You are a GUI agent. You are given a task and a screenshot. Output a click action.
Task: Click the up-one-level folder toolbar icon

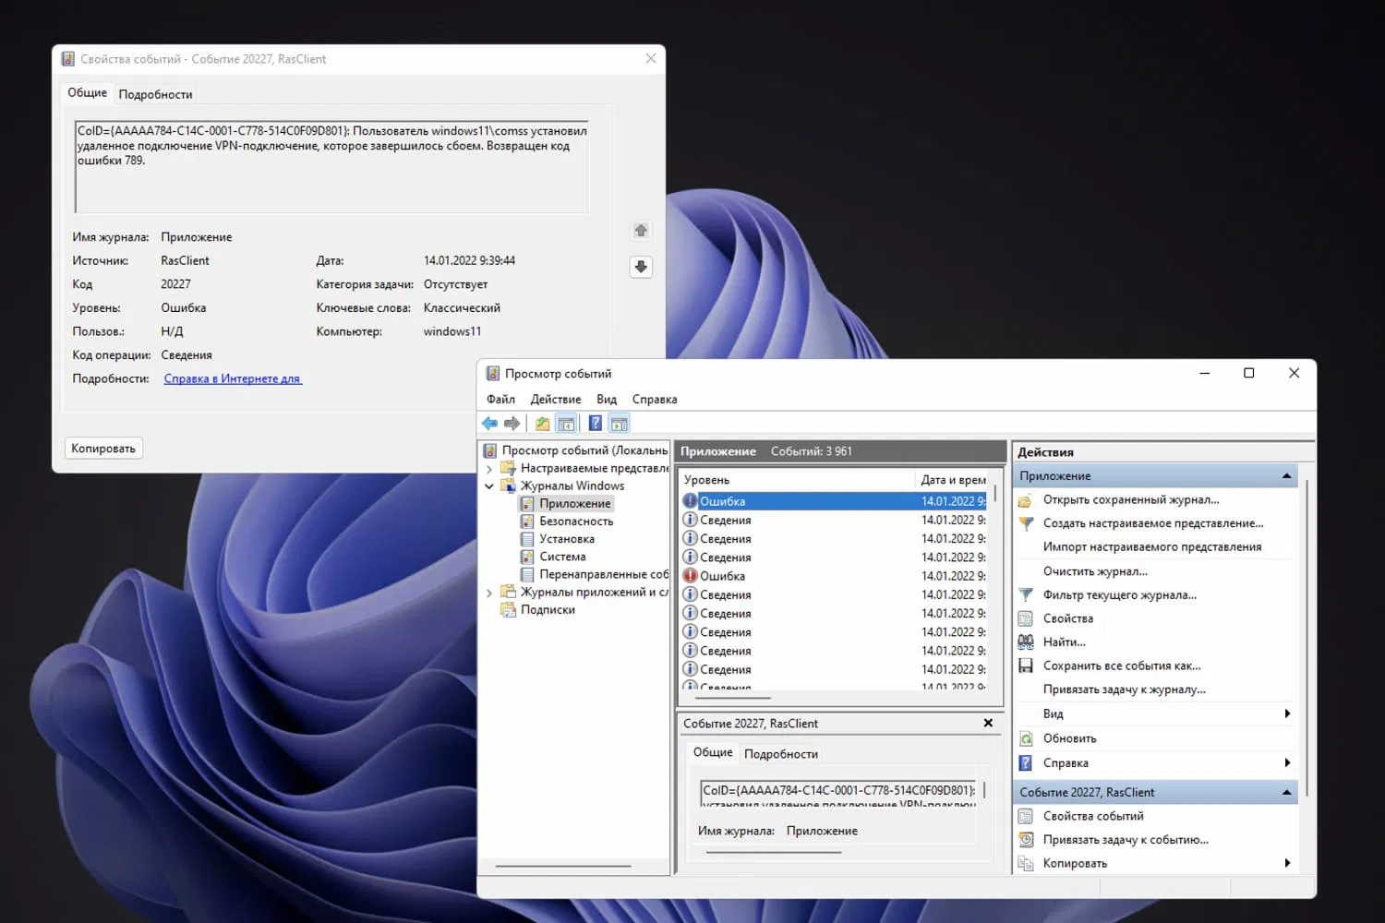click(542, 424)
